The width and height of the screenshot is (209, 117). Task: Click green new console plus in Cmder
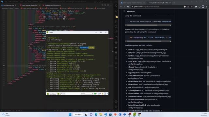click(x=95, y=94)
